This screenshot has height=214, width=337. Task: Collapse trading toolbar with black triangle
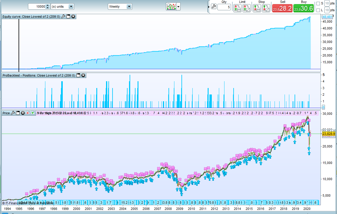[x=209, y=7]
